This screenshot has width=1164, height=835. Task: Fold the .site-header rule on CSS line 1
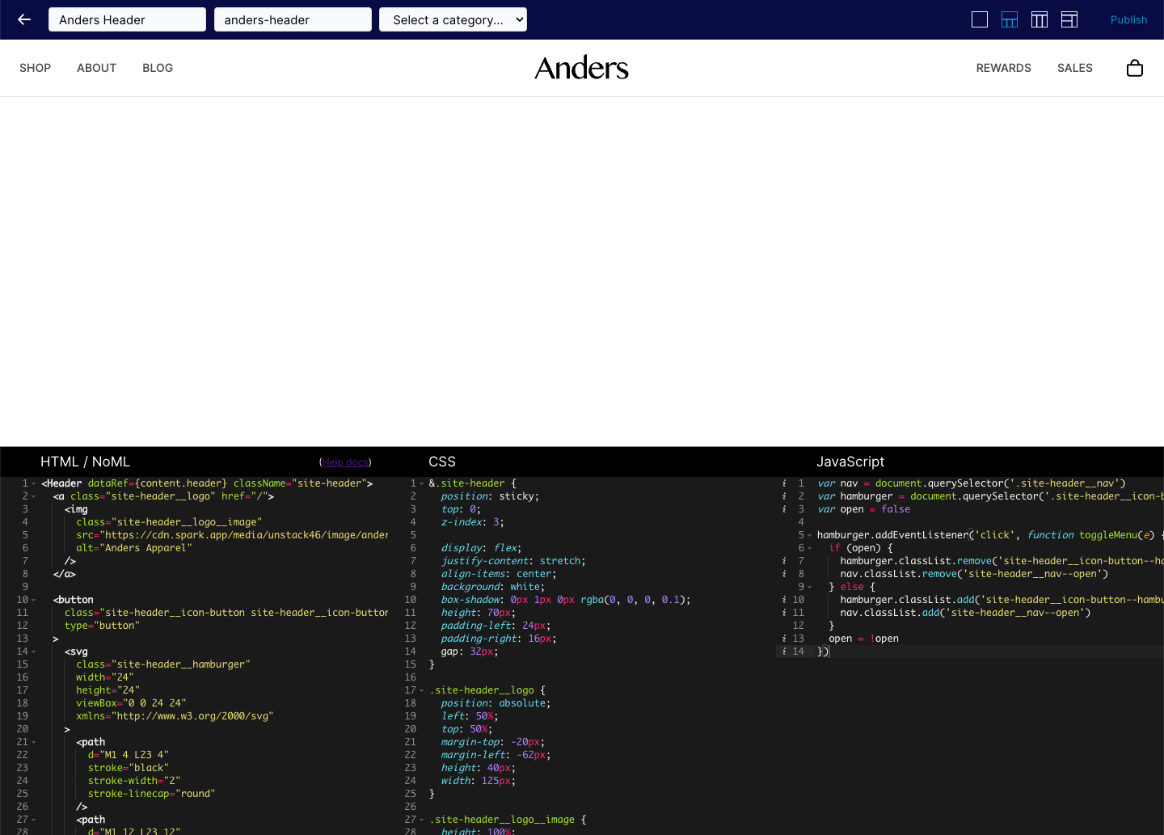click(x=421, y=484)
